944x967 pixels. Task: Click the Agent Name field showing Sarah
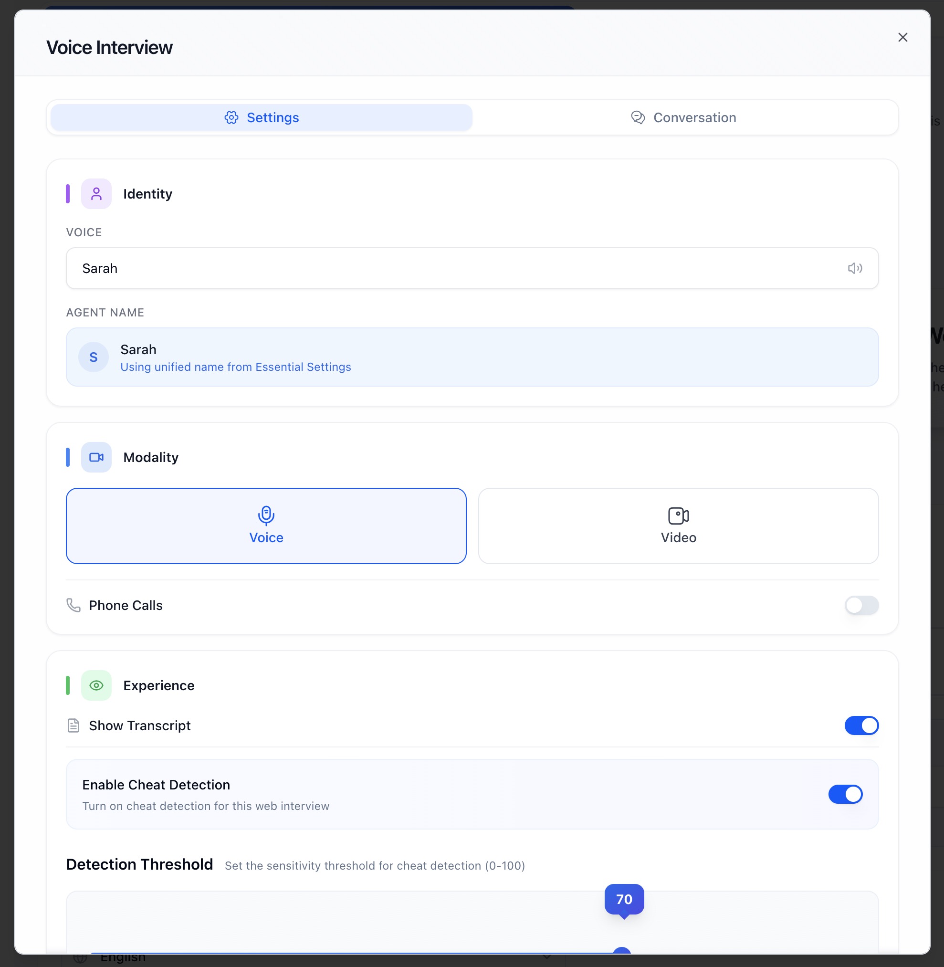click(472, 357)
